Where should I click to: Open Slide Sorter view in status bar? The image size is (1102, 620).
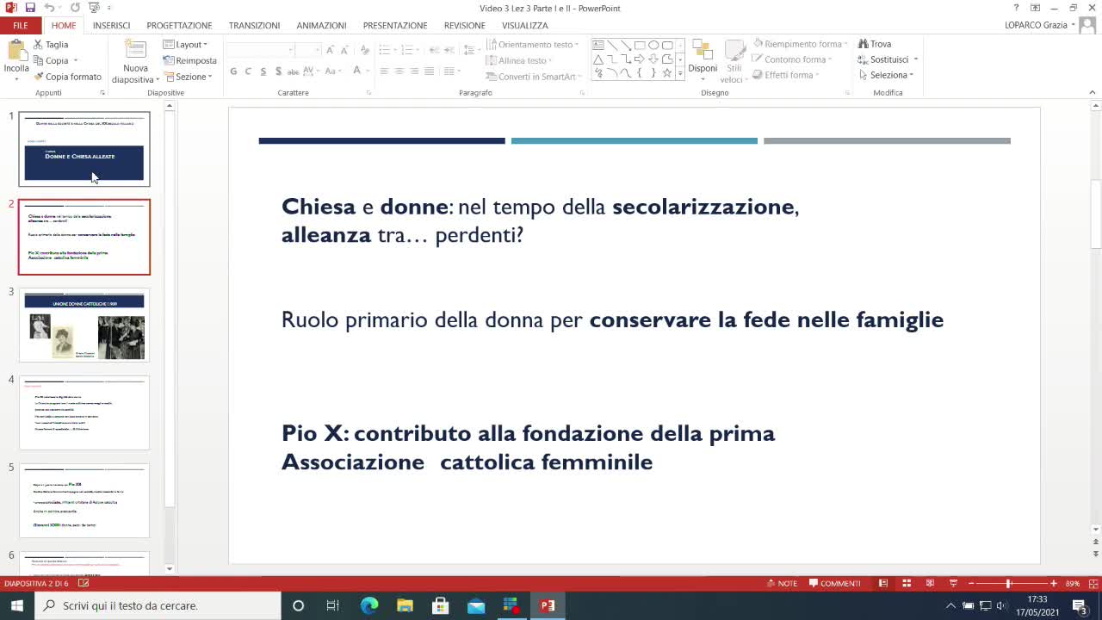(907, 583)
